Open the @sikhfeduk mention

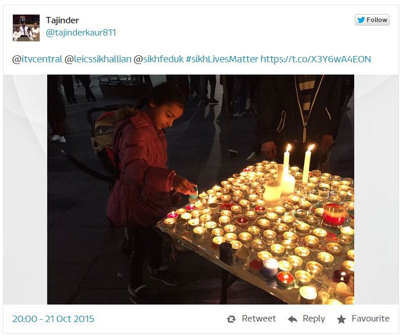[x=158, y=59]
